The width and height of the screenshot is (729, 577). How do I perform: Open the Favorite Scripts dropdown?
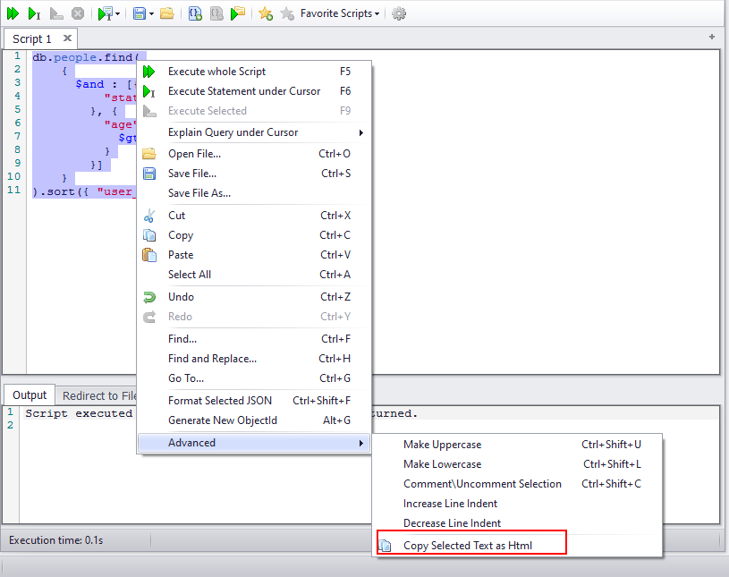(340, 13)
